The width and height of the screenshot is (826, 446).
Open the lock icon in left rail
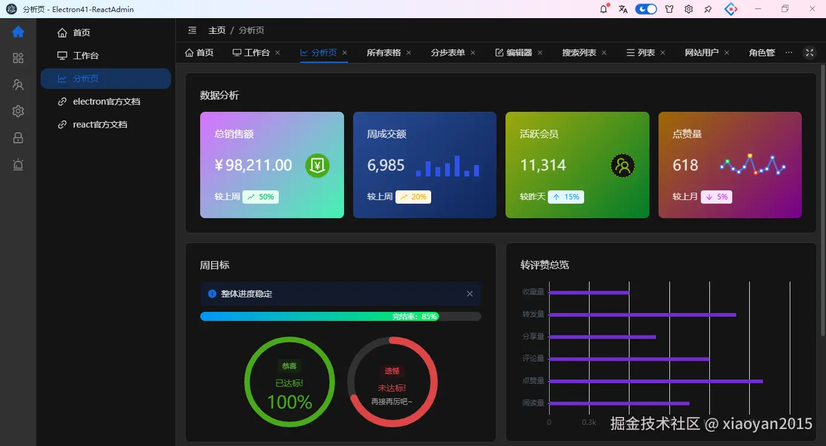tap(18, 138)
